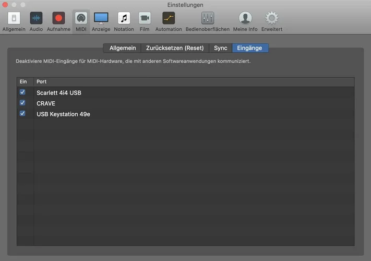Switch to the Sync tab
This screenshot has height=261, width=371.
tap(221, 48)
